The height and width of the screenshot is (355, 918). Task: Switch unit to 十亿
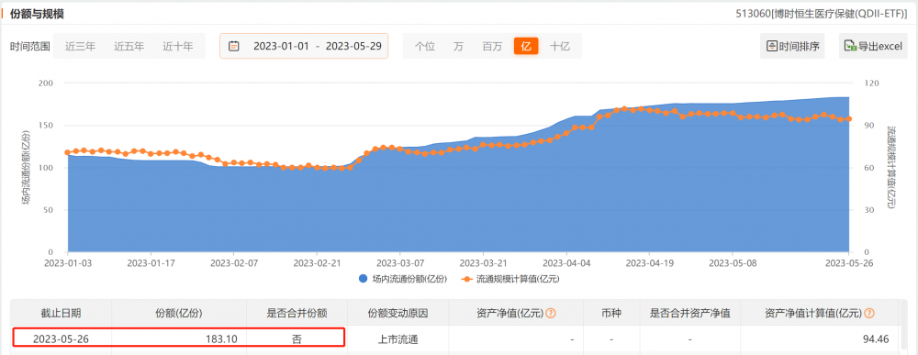tap(560, 46)
